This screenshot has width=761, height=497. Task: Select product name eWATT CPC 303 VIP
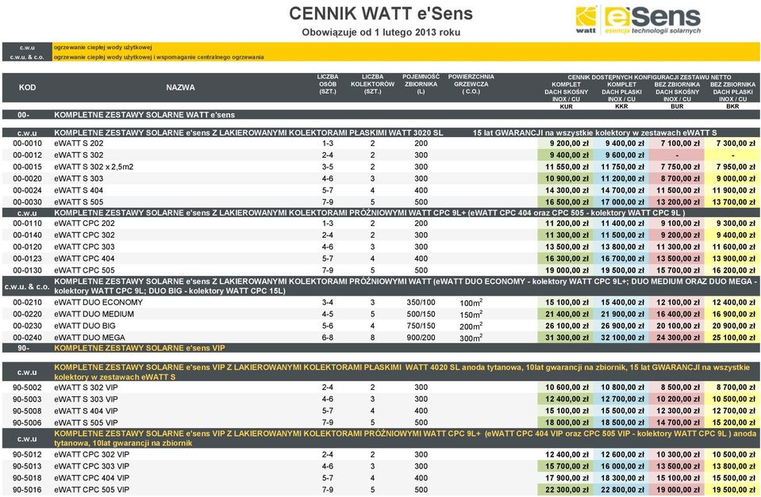click(x=92, y=466)
